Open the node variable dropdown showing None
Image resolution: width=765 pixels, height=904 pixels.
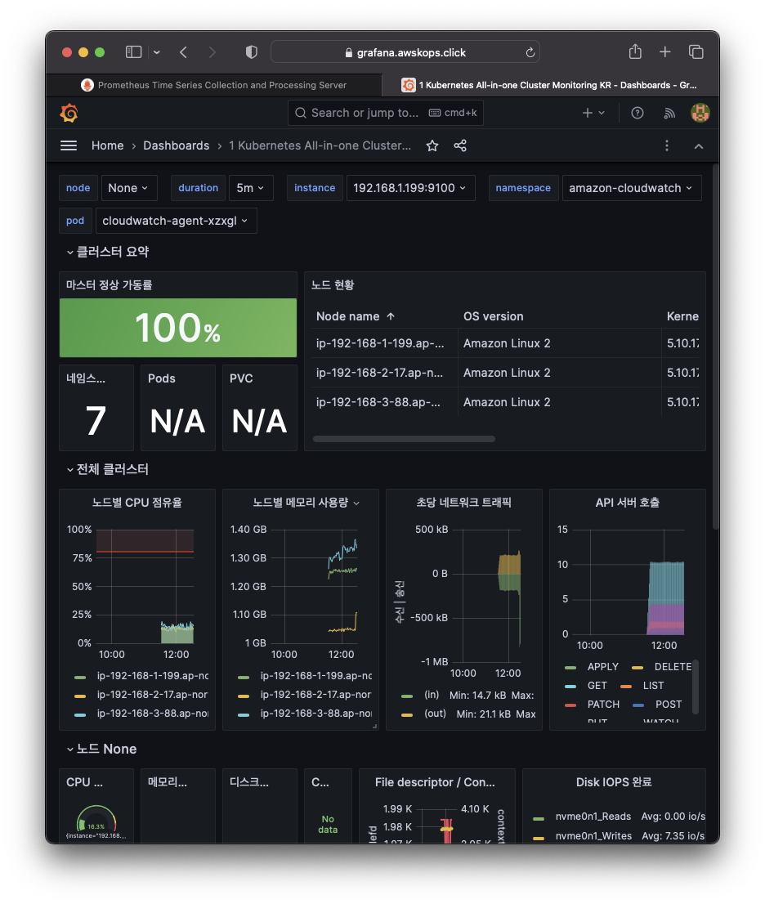[x=129, y=188]
